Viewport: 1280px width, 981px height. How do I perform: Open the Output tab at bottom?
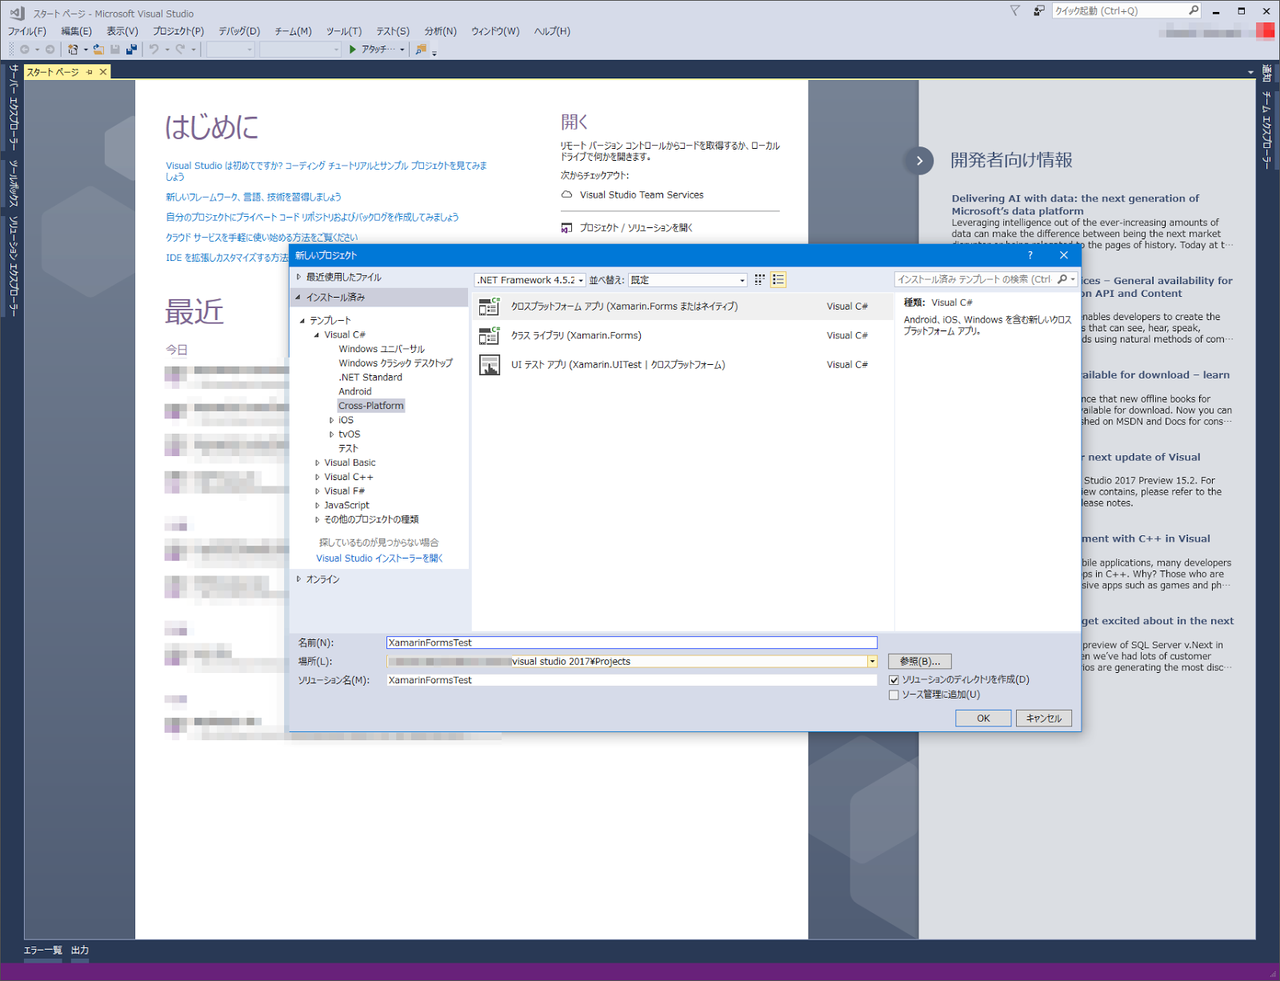pyautogui.click(x=80, y=951)
